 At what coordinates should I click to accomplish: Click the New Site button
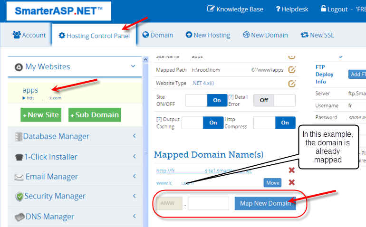point(41,115)
